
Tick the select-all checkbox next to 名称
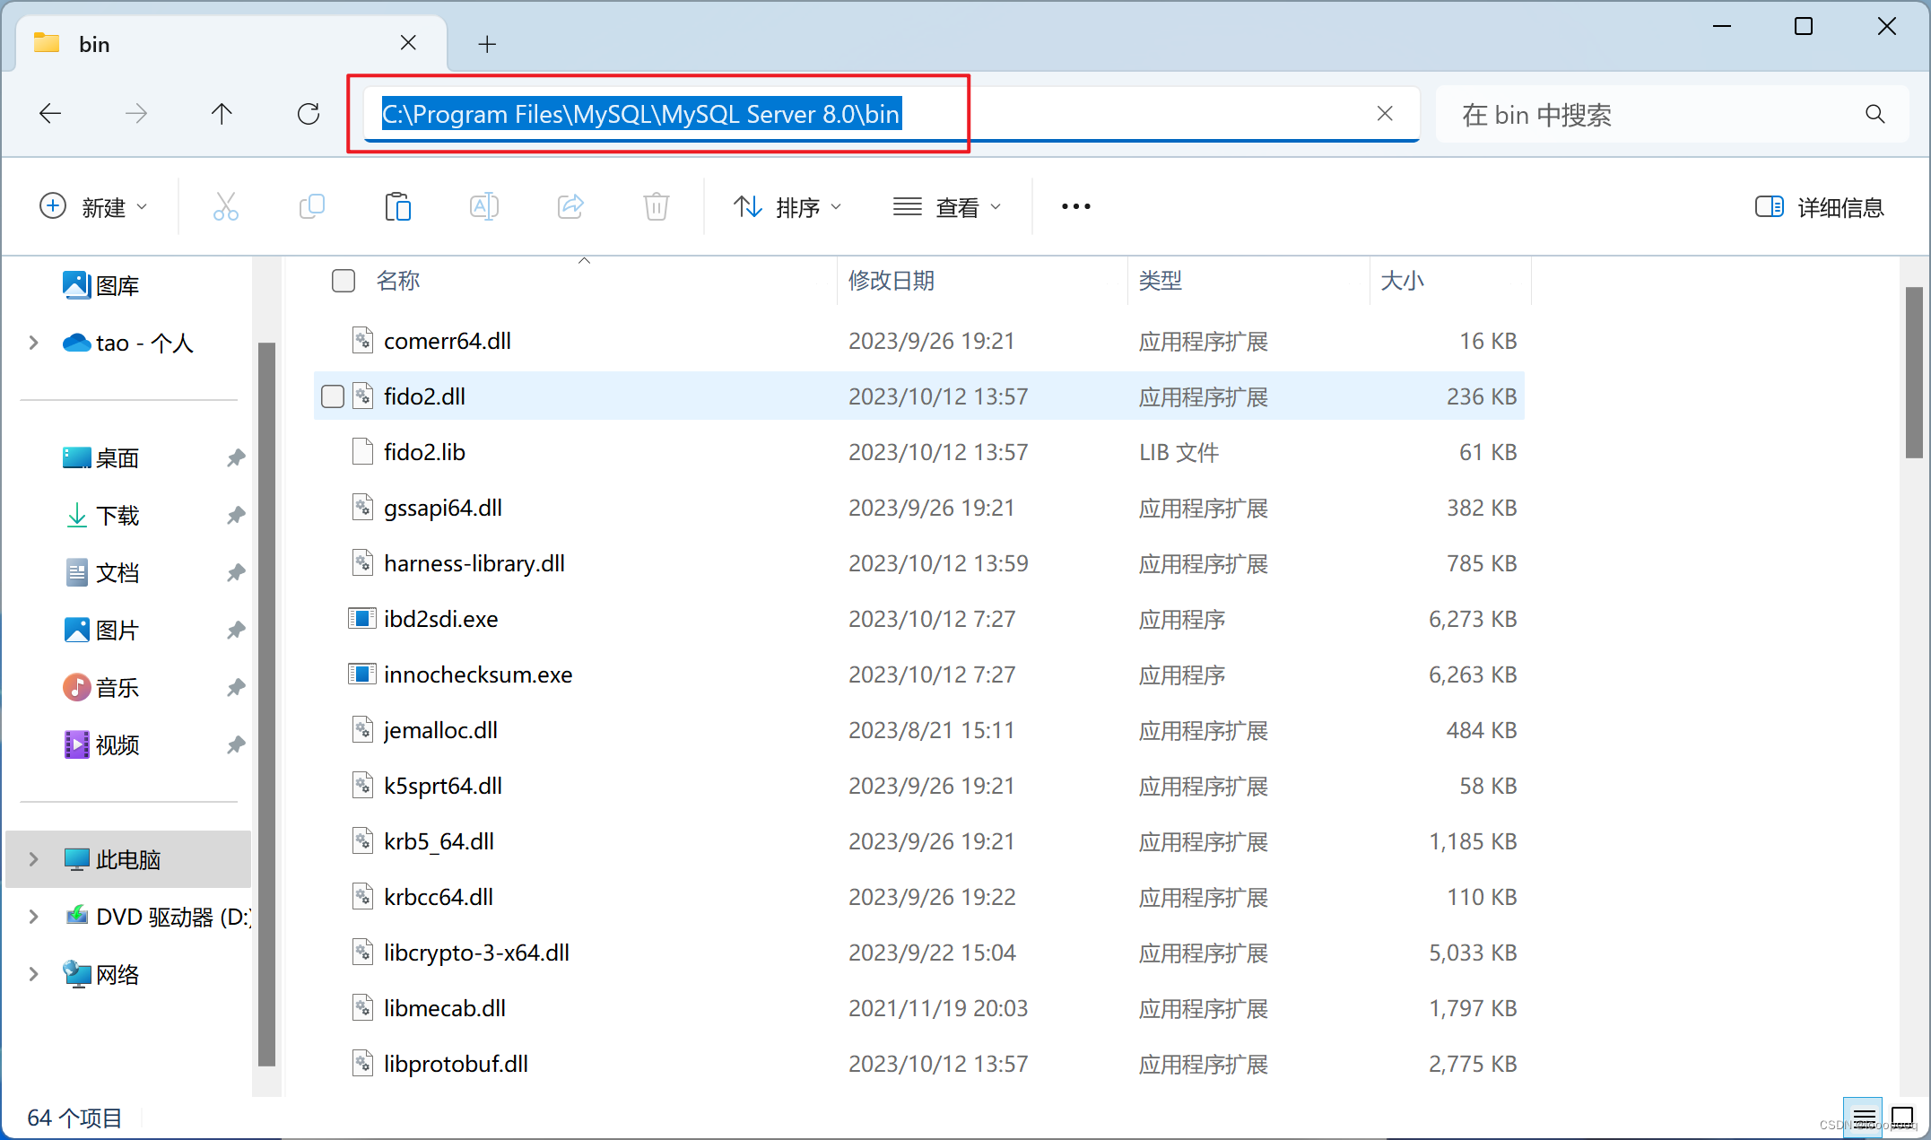pos(344,281)
